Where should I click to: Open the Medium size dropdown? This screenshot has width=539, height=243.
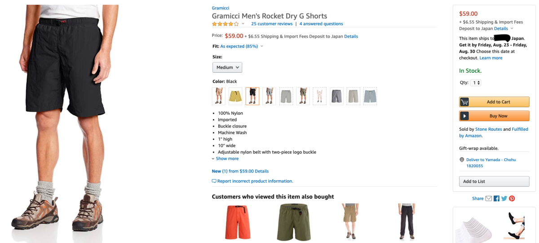coord(227,67)
